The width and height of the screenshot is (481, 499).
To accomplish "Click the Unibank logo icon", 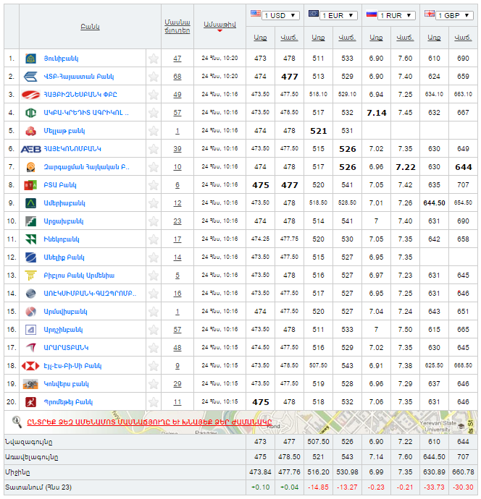I will tap(30, 59).
